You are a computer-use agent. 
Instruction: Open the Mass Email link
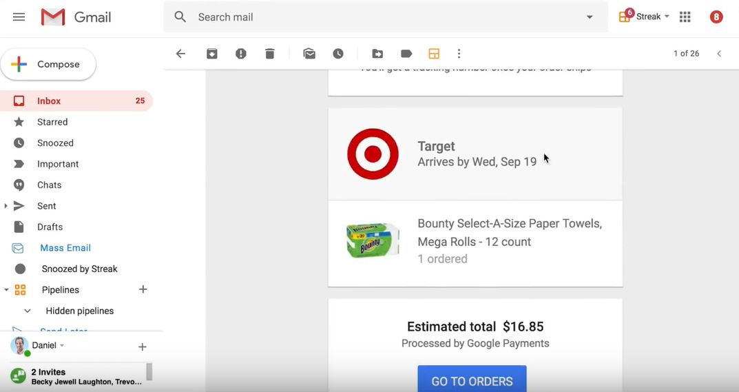coord(65,247)
